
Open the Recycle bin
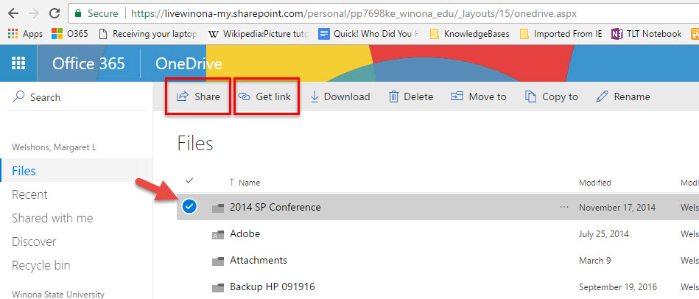[x=41, y=265]
